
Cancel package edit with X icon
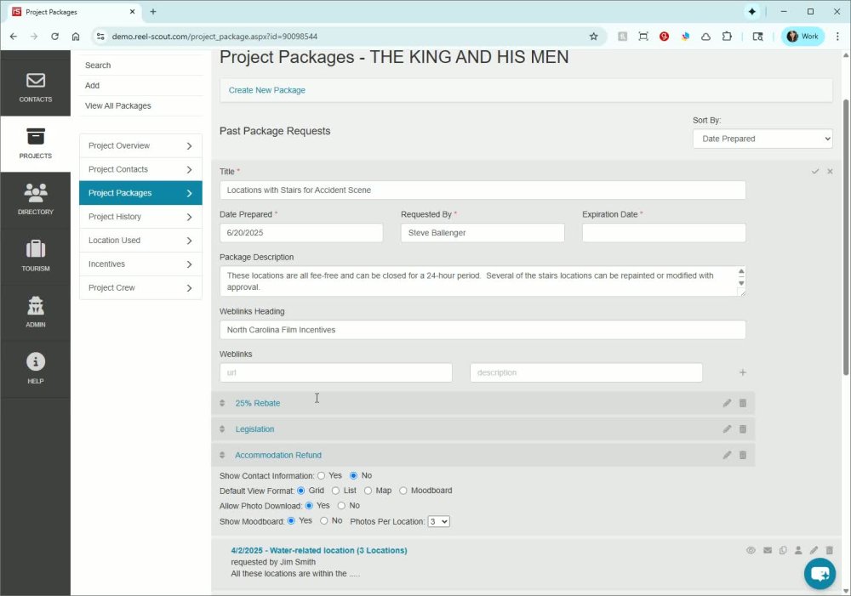(830, 172)
